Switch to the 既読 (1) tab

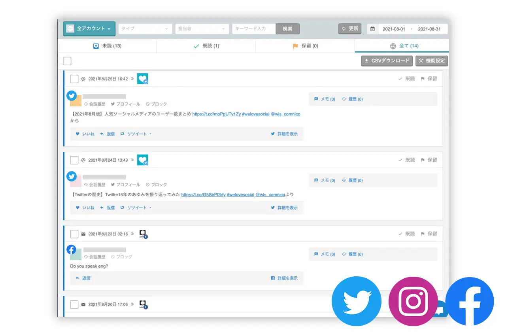point(206,46)
